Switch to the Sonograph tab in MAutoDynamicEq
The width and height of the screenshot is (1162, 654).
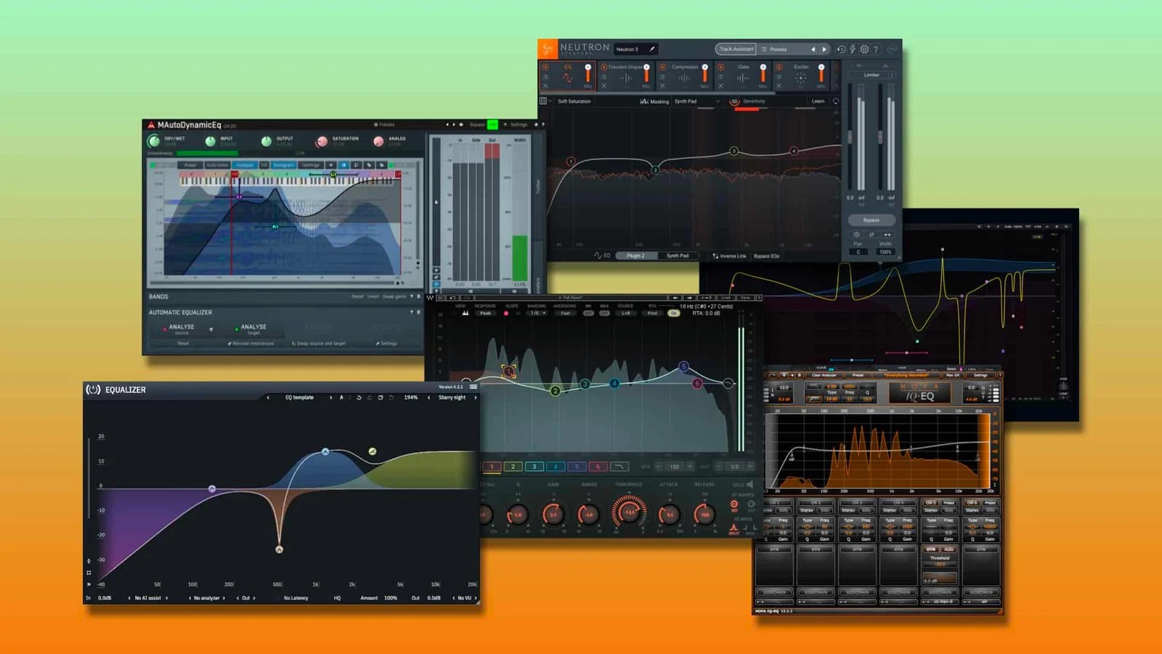coord(284,165)
